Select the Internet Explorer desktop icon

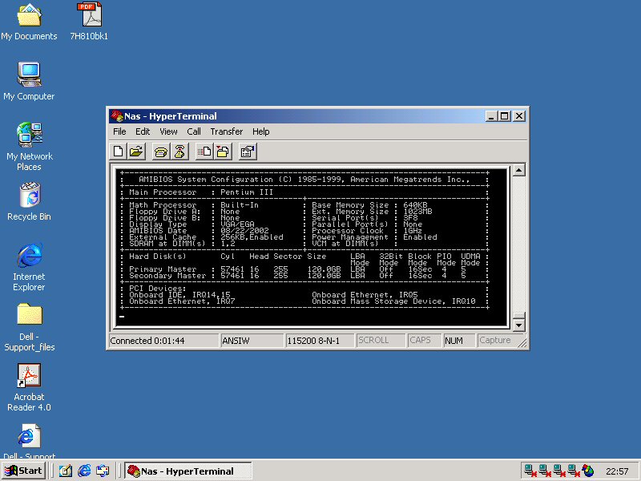point(29,267)
